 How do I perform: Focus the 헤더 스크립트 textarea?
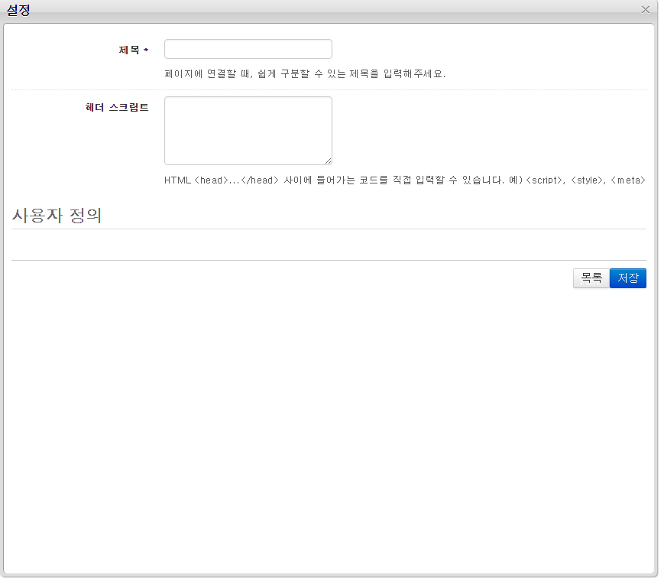248,130
